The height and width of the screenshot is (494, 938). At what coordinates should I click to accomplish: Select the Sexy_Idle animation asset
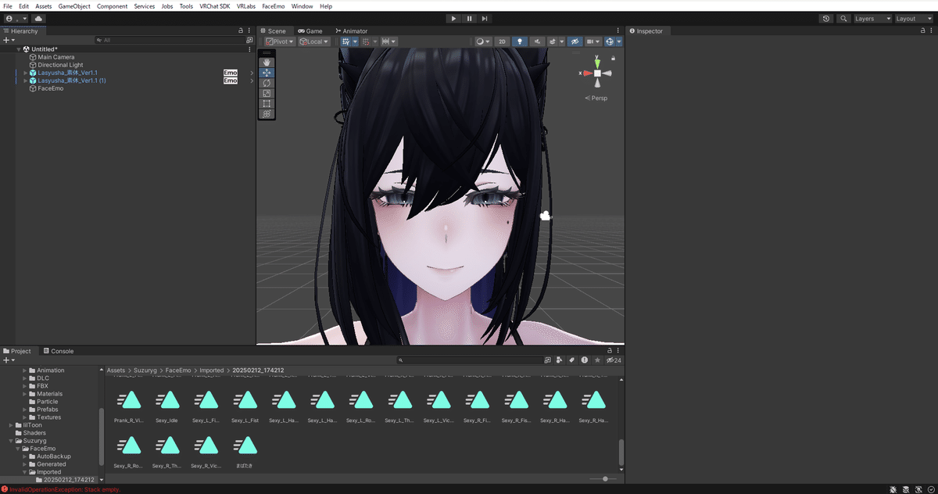coord(168,406)
